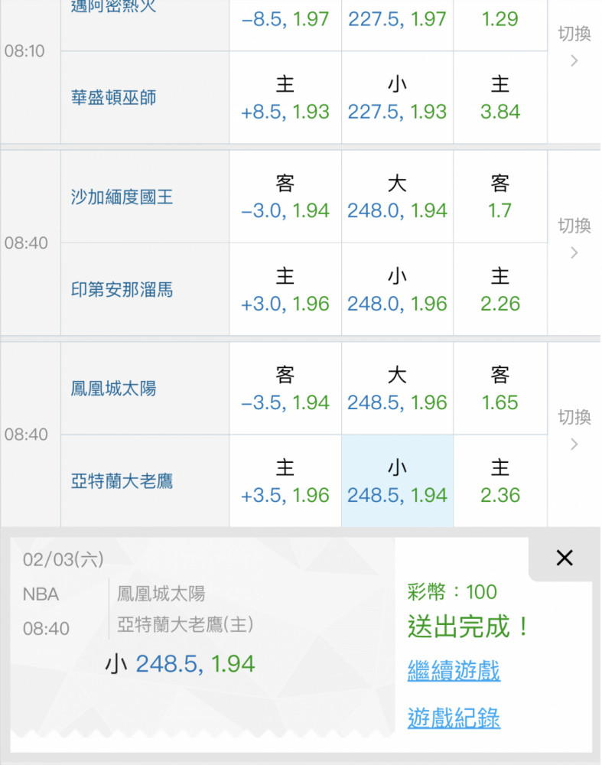602x765 pixels.
Task: Select 主 moneyline odds 2.26
Action: coord(500,290)
